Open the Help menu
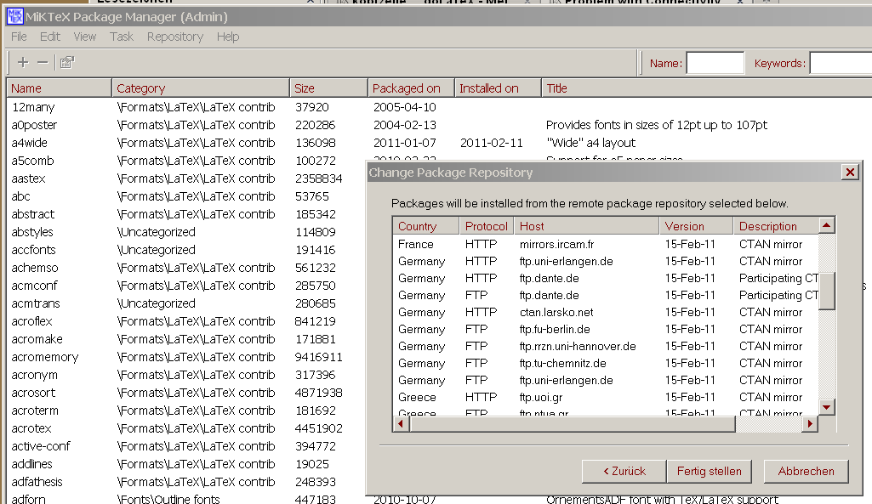The width and height of the screenshot is (872, 504). click(228, 37)
